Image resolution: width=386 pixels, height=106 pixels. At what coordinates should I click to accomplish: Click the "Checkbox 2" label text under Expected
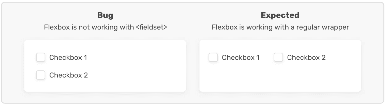pos(306,58)
